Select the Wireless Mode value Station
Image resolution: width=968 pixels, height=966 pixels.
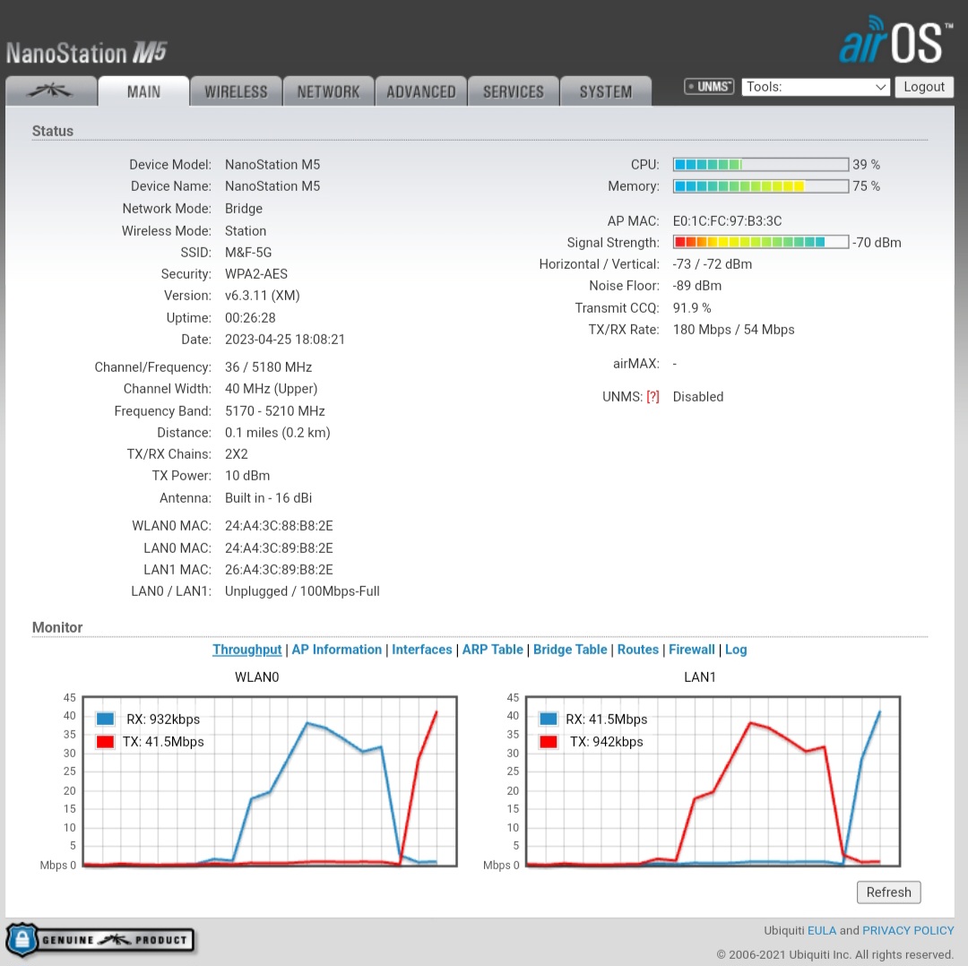(x=245, y=231)
